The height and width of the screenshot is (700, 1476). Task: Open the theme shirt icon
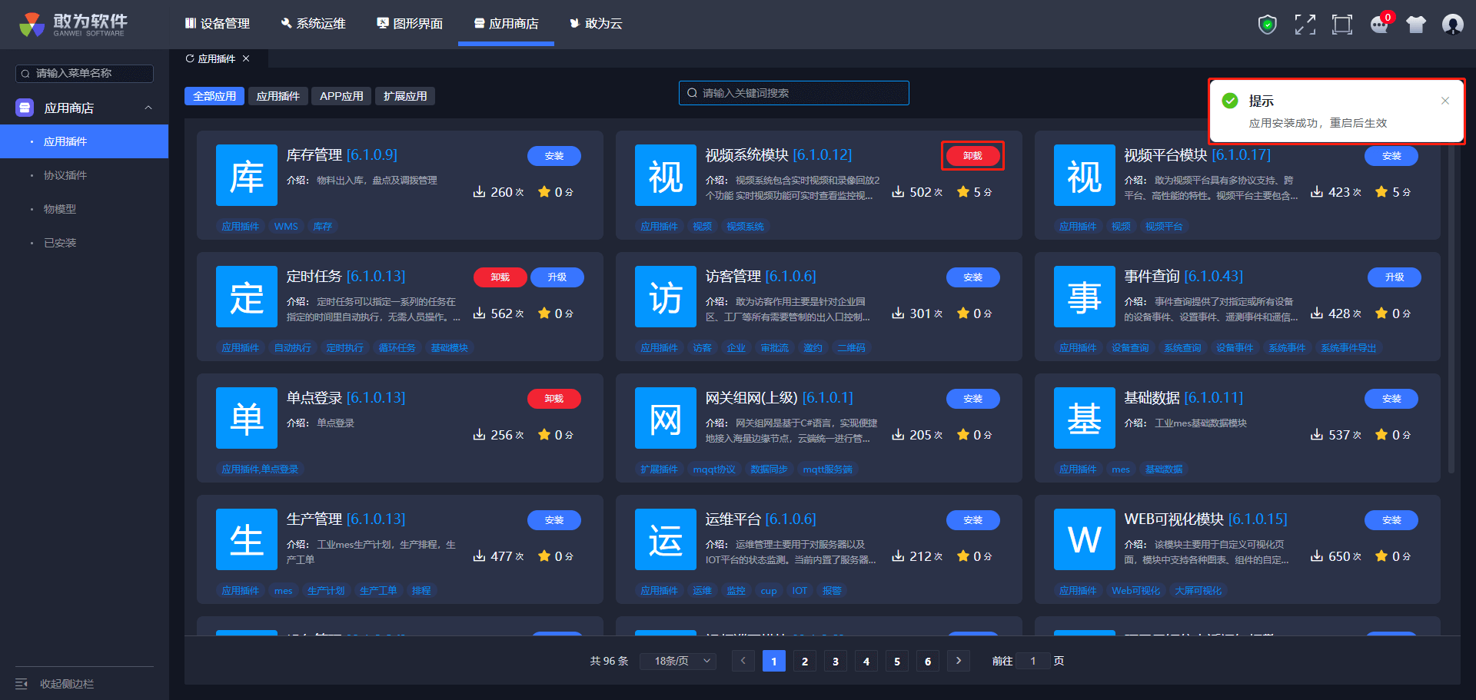tap(1415, 25)
